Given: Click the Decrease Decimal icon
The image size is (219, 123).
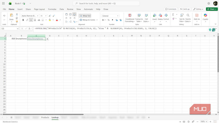Looking at the screenshot, I should tap(121, 20).
